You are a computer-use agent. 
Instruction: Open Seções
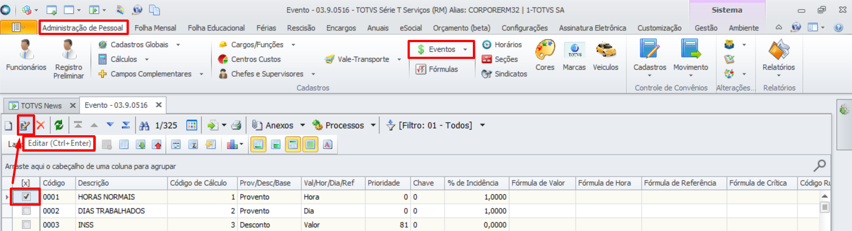click(x=500, y=59)
